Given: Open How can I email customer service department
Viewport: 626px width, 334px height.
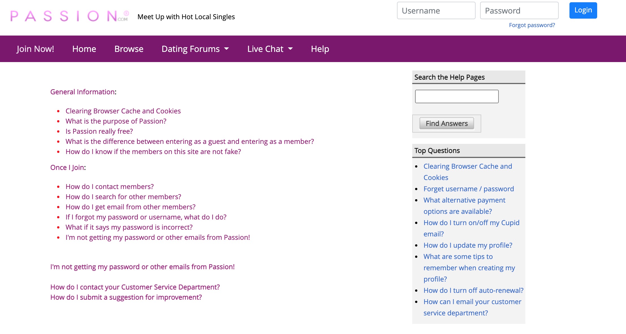Looking at the screenshot, I should (472, 307).
